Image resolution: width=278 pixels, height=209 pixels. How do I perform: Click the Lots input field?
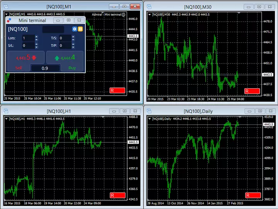click(28, 38)
